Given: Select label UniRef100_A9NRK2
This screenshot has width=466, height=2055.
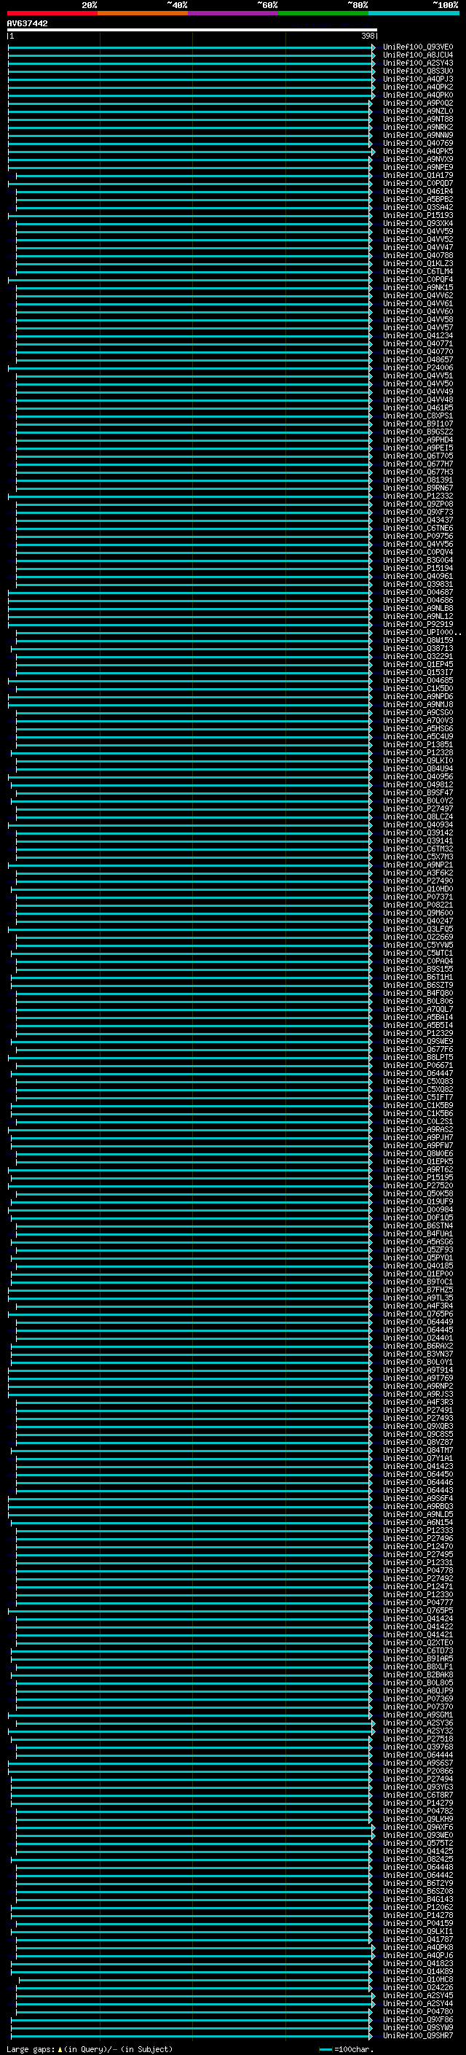Looking at the screenshot, I should click(x=417, y=127).
